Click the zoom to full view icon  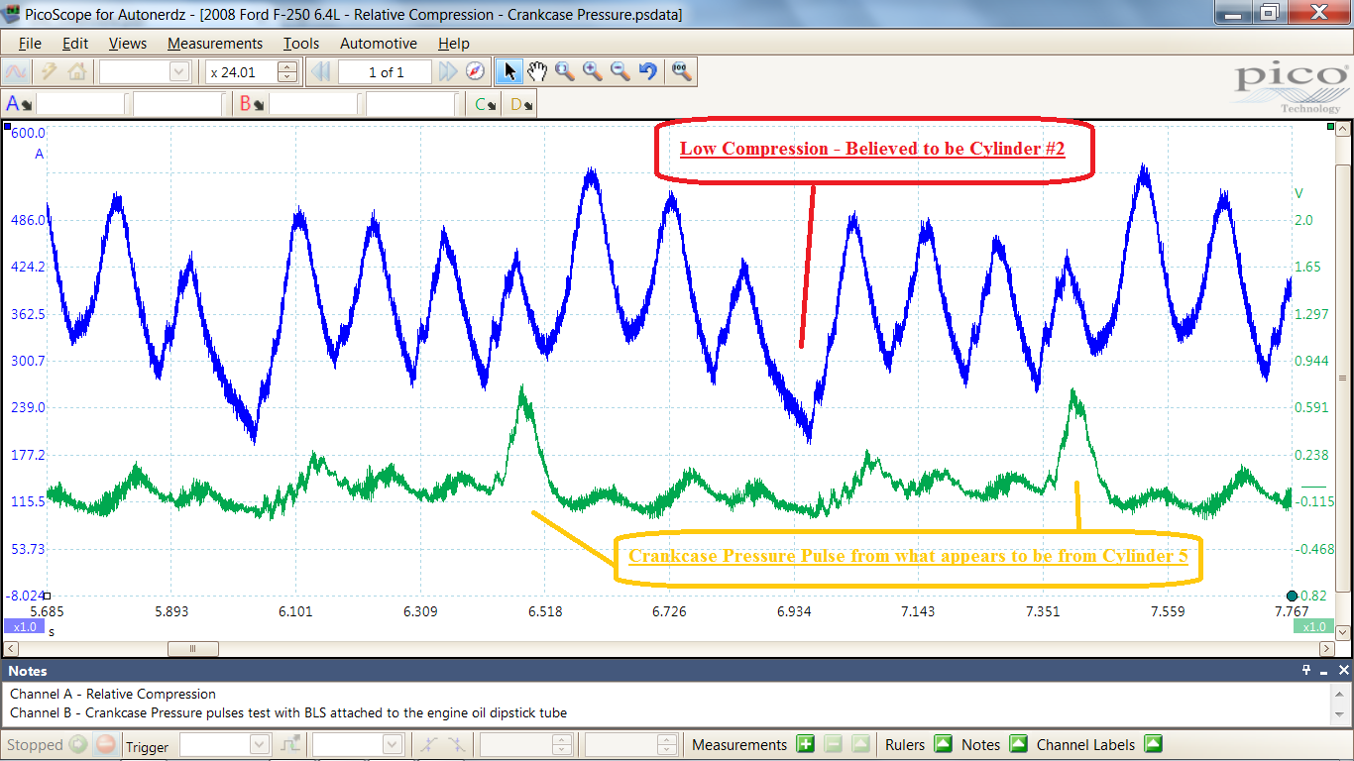coord(682,71)
